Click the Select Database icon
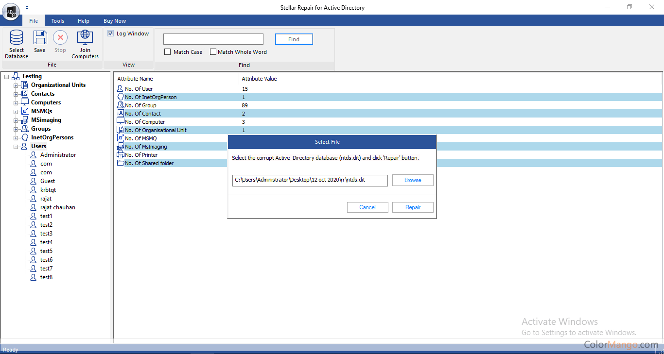 17,38
